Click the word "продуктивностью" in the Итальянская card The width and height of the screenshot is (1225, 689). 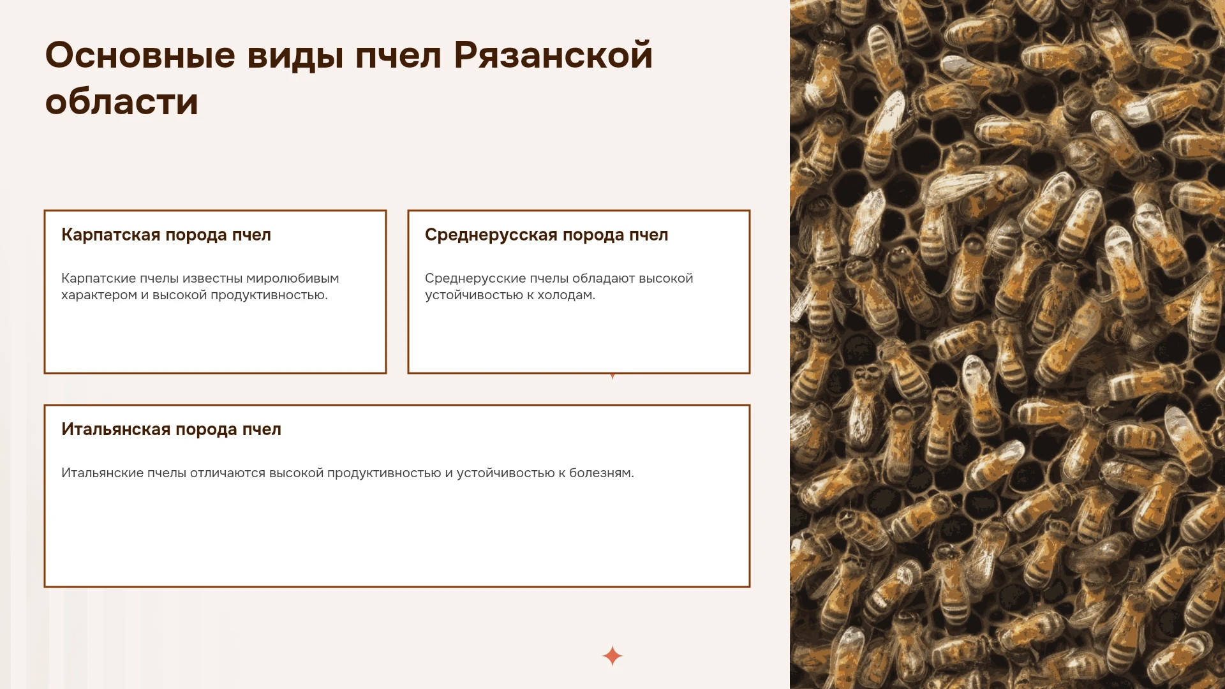click(x=384, y=473)
